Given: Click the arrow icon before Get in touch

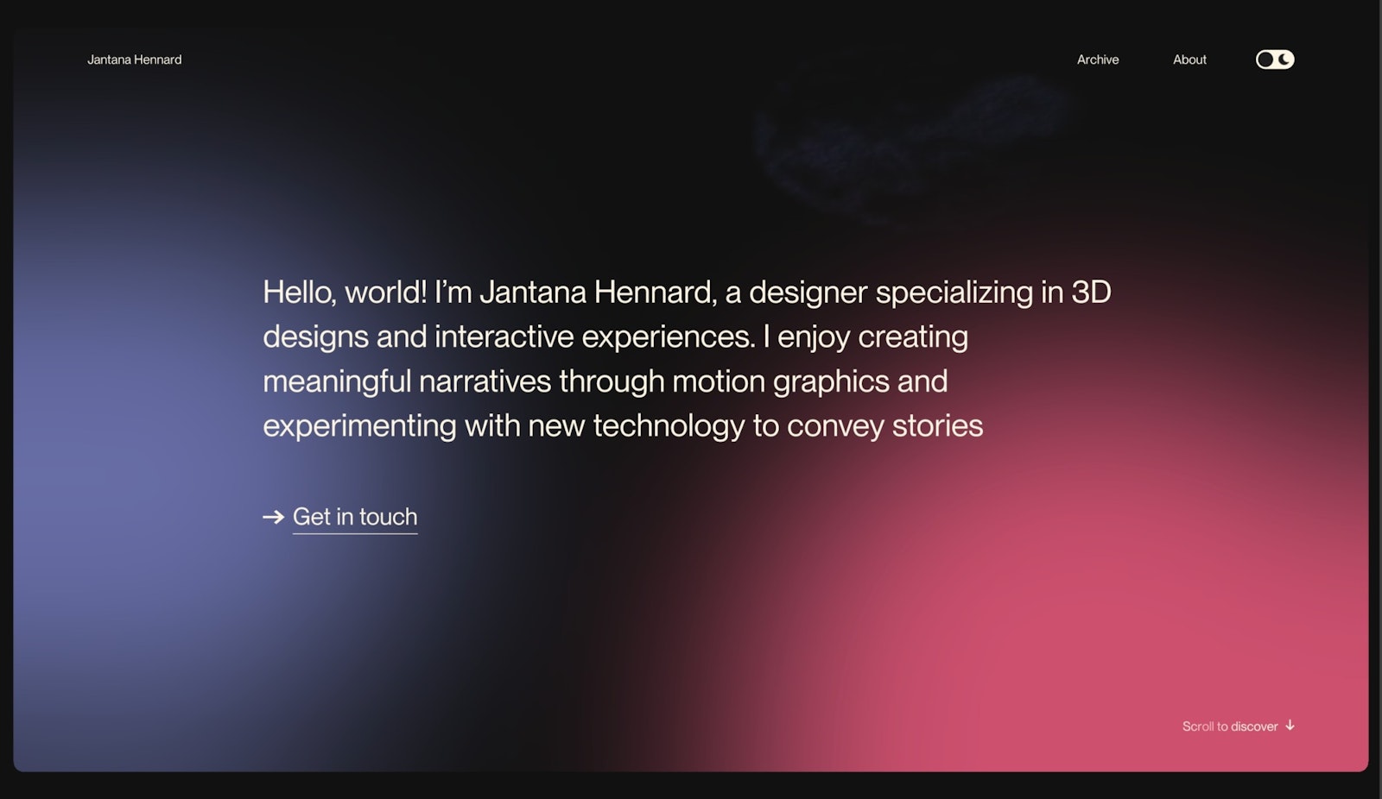Looking at the screenshot, I should tap(274, 518).
